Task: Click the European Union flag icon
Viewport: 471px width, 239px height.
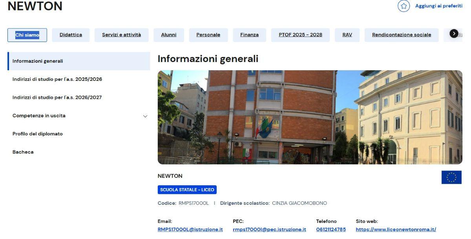Action: coord(452,178)
